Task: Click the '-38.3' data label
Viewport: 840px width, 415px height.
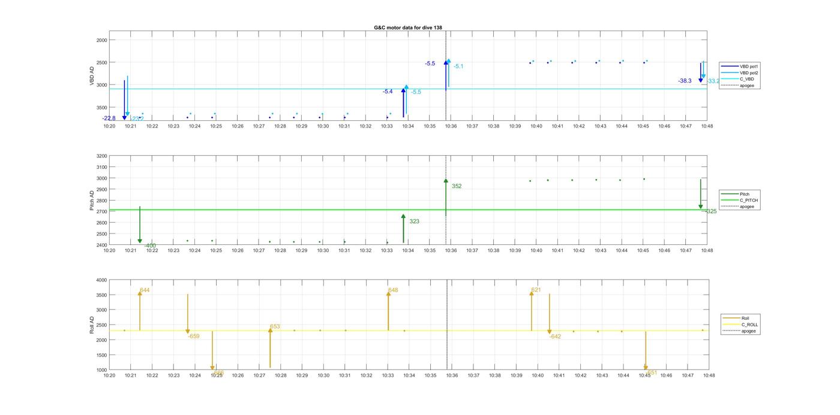Action: [685, 81]
